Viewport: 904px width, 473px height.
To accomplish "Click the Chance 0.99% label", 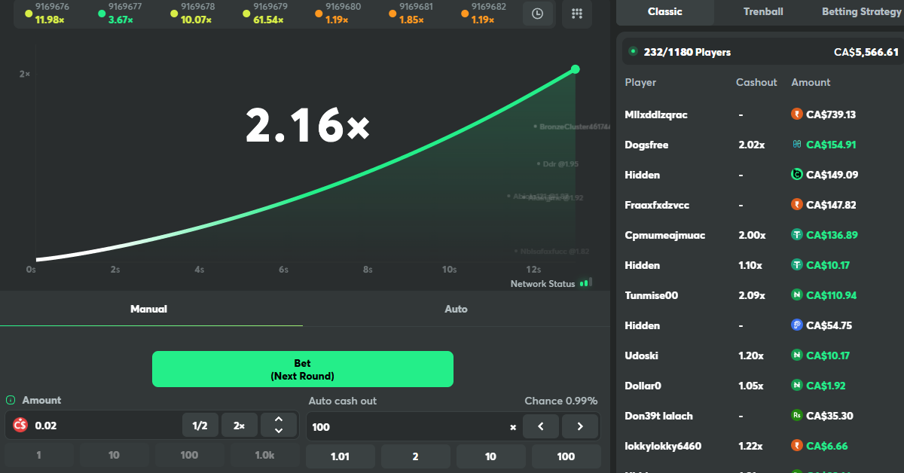I will point(561,401).
